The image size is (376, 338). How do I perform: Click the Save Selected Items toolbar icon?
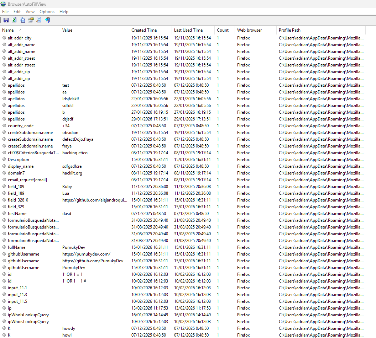pos(6,20)
